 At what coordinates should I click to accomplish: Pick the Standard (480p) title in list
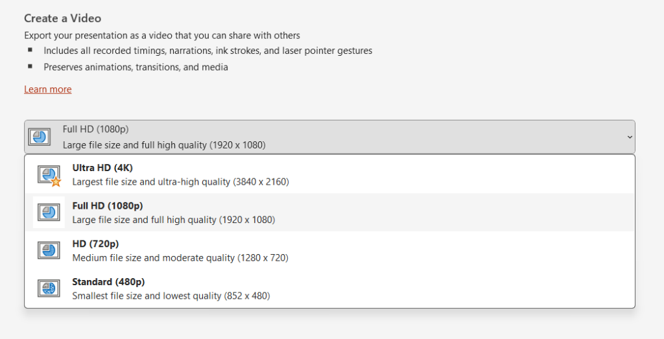click(x=108, y=282)
